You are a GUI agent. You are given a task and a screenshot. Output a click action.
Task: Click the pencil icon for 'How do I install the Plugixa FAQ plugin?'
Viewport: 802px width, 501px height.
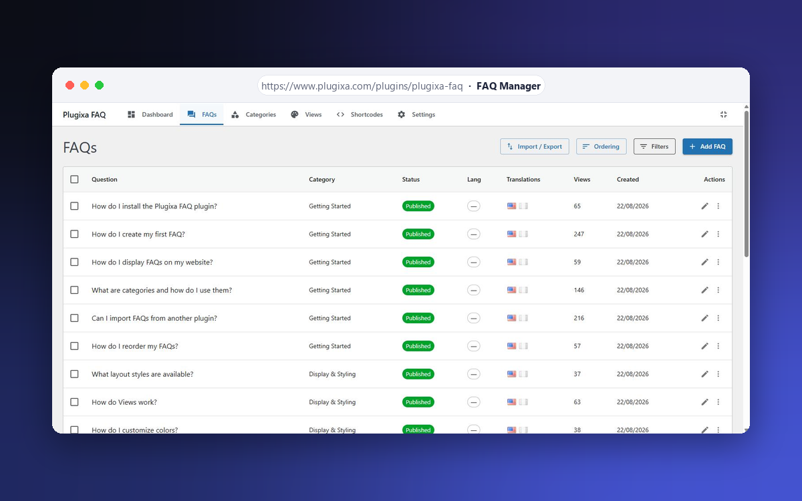(704, 206)
